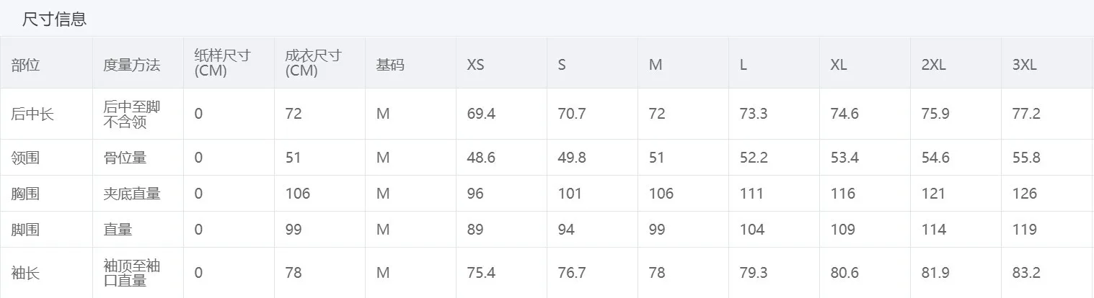Click the 69.4 value in XS column
Image resolution: width=1094 pixels, height=298 pixels.
point(481,114)
